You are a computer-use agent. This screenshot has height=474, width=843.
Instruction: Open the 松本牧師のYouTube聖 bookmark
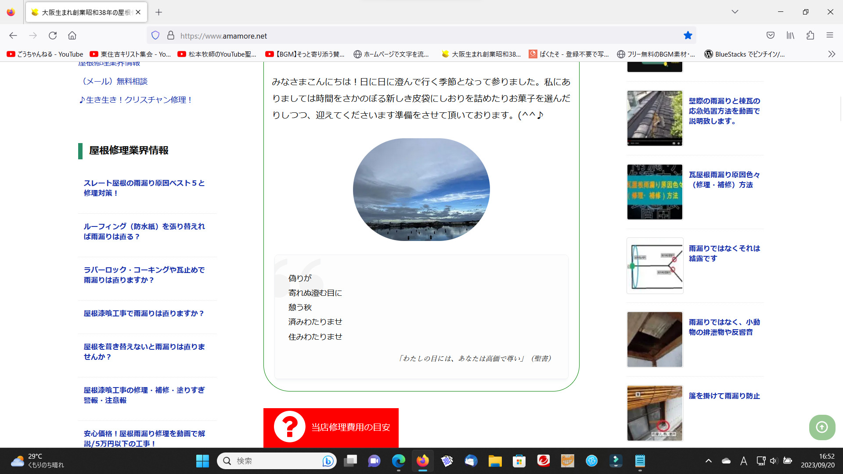[x=217, y=54]
